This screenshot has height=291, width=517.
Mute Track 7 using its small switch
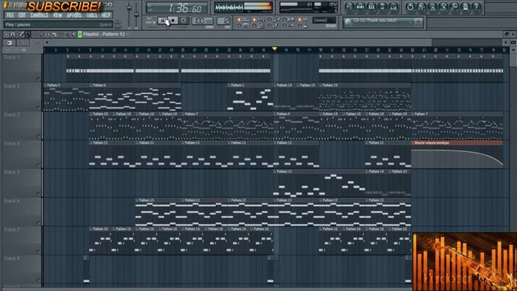pos(38,251)
